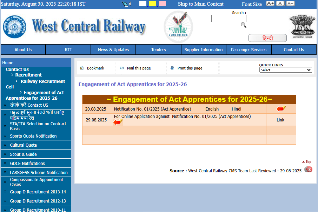Open the Passenger Services menu

click(249, 49)
